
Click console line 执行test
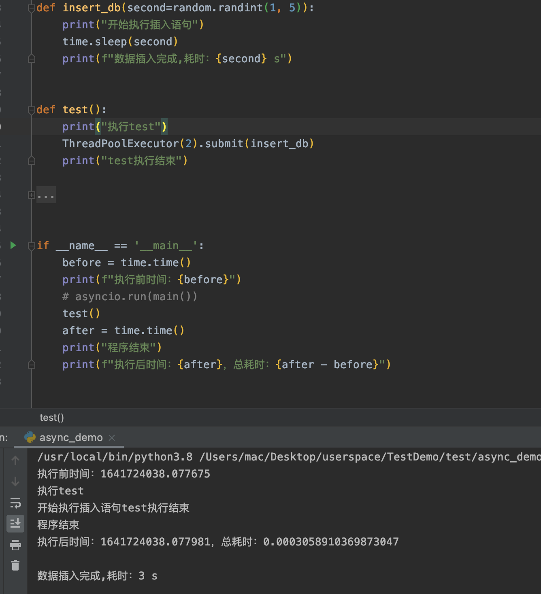click(x=61, y=491)
